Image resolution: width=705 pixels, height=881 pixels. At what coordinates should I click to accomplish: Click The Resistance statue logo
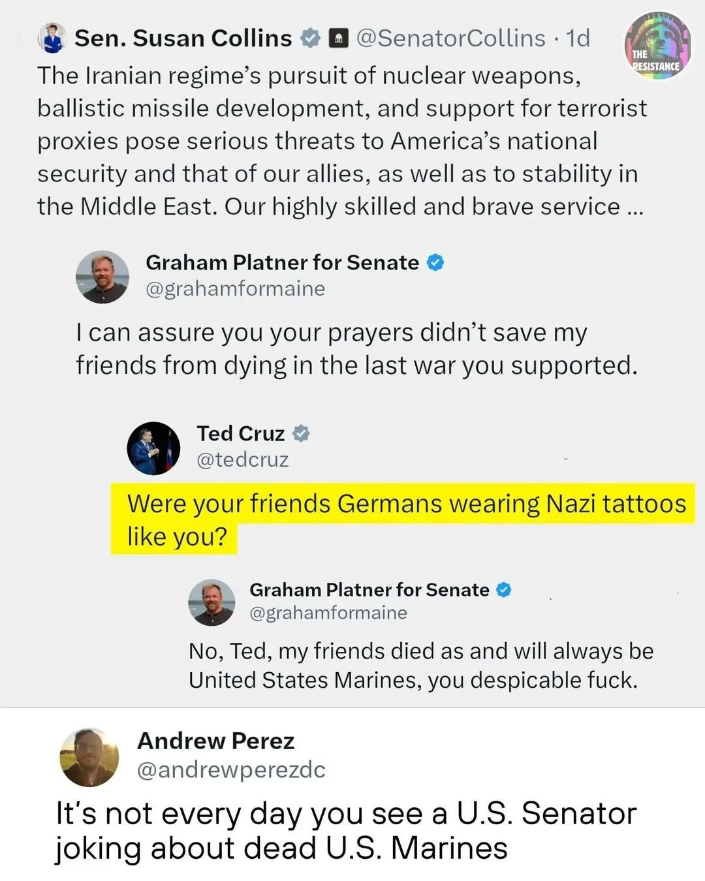tap(657, 46)
